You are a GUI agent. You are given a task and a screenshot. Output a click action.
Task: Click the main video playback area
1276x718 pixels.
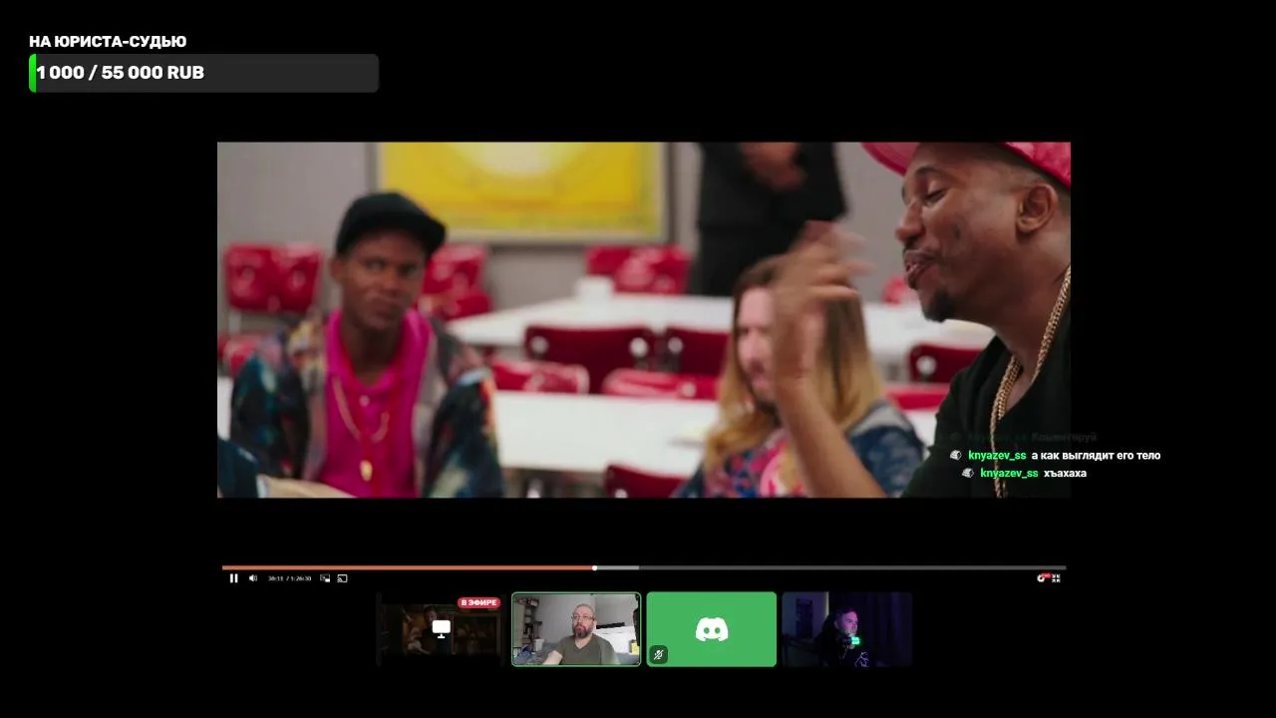644,320
